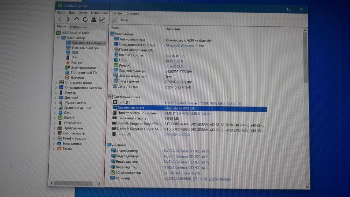The width and height of the screenshot is (350, 197).
Task: Expand the Системная плата tree node
Action: click(x=56, y=83)
